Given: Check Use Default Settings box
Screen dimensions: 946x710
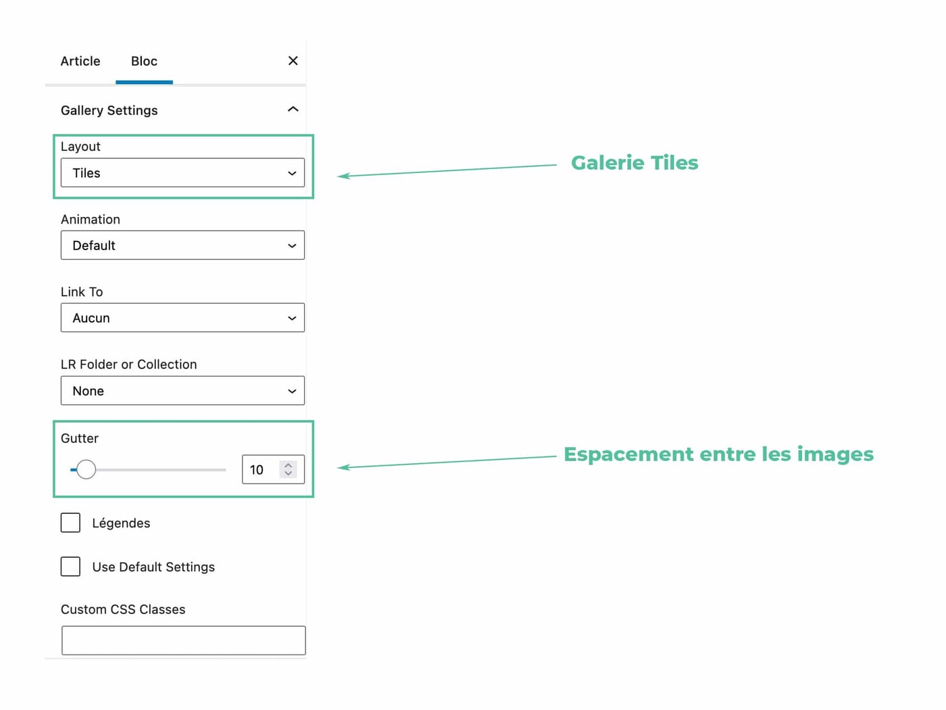Looking at the screenshot, I should coord(70,567).
